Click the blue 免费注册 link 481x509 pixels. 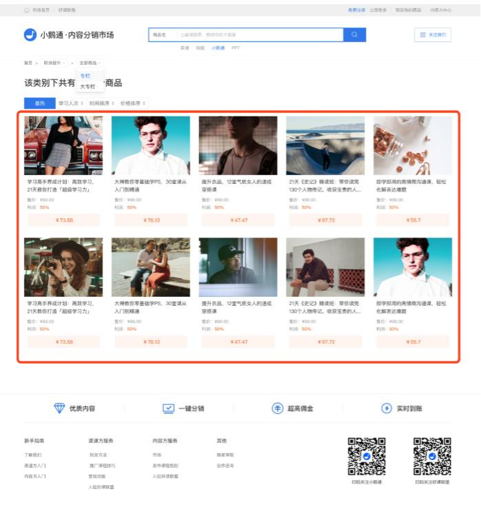(x=356, y=10)
